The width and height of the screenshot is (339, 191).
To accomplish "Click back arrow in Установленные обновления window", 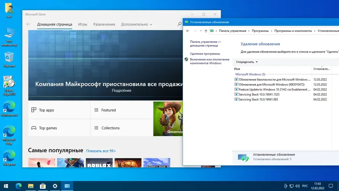I will coord(188,31).
